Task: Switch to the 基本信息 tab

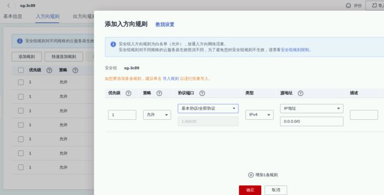Action: pos(13,17)
